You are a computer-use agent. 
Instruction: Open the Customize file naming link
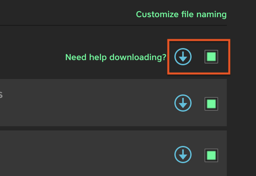point(181,15)
